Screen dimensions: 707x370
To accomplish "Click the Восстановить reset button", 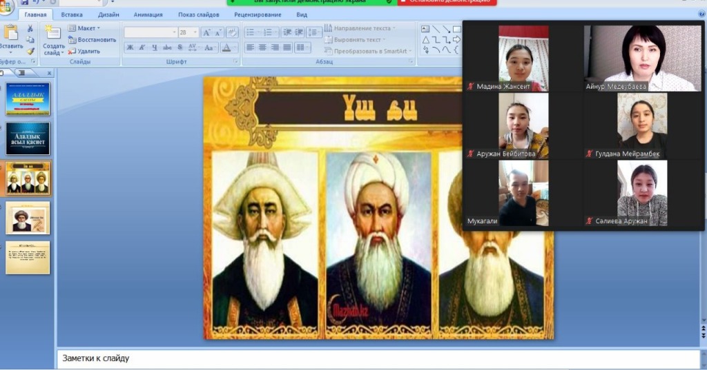I will point(92,39).
